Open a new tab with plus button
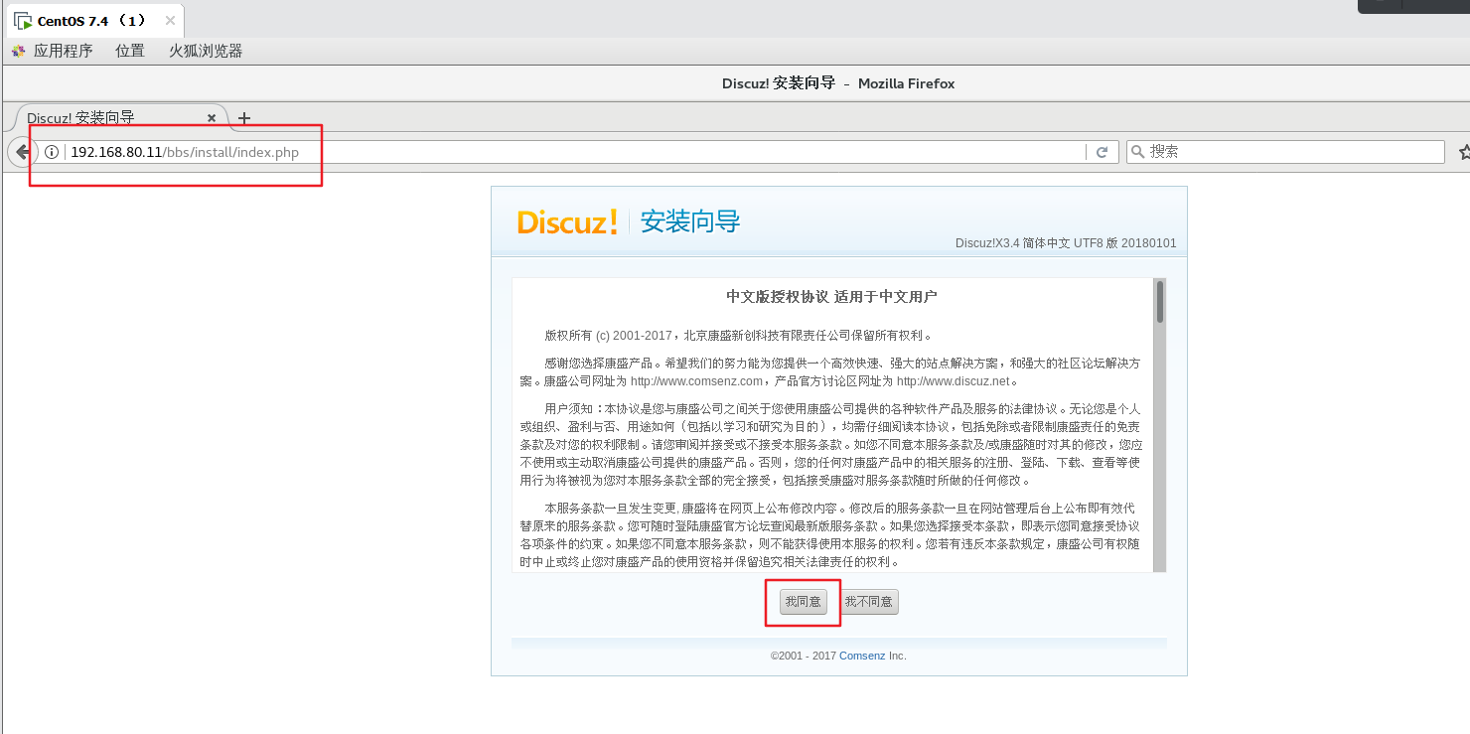 (x=244, y=118)
